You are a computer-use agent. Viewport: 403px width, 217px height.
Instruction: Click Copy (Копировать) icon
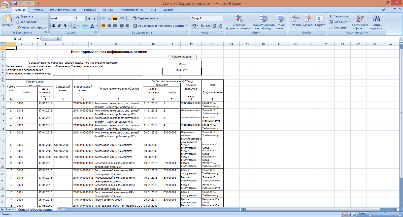pos(18,22)
